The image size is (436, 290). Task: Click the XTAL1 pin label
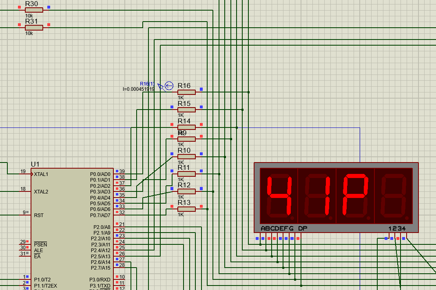(41, 174)
